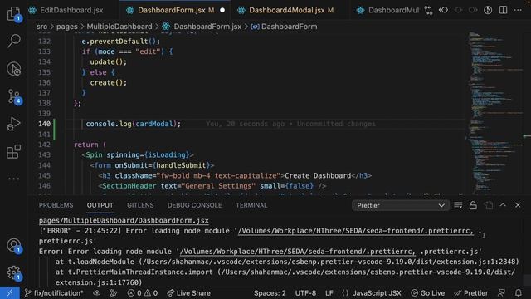Image resolution: width=531 pixels, height=299 pixels.
Task: Select the OUTPUT panel tab
Action: (x=100, y=205)
